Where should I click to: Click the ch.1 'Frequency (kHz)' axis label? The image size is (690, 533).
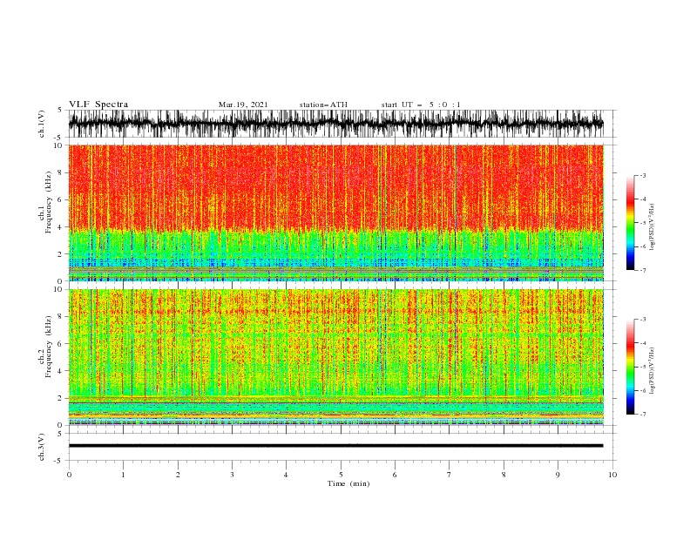[49, 202]
